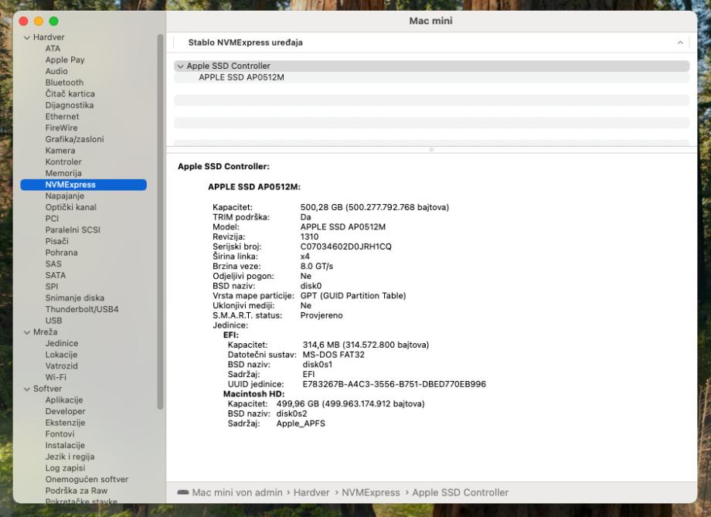Collapse the Apple SSD Controller tree row
The image size is (711, 517).
(x=181, y=66)
